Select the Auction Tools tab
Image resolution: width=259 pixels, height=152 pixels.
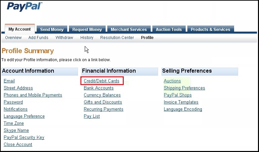(x=169, y=29)
